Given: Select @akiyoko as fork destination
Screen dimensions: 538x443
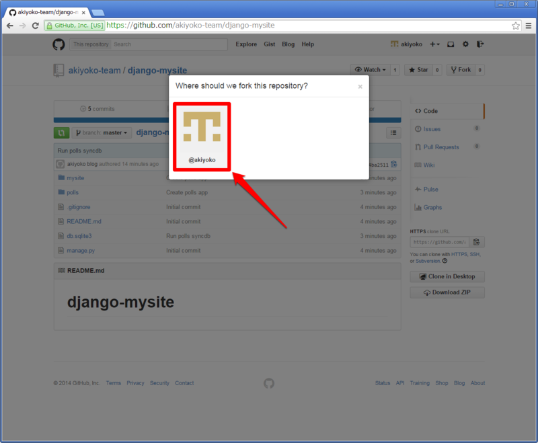Looking at the screenshot, I should (202, 137).
